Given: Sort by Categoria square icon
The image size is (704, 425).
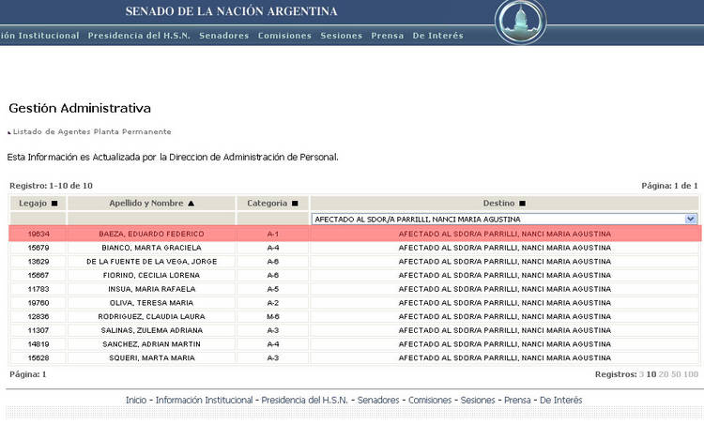Looking at the screenshot, I should [295, 204].
